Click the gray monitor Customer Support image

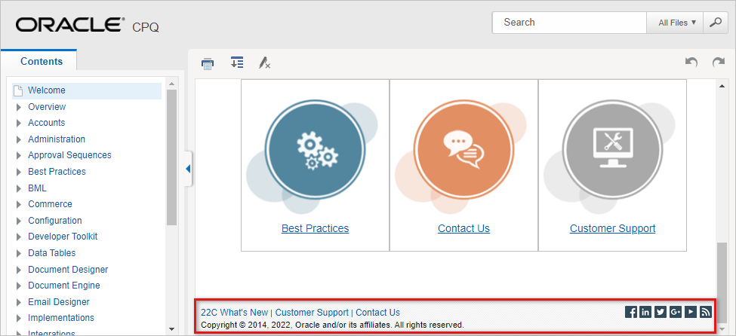(612, 149)
